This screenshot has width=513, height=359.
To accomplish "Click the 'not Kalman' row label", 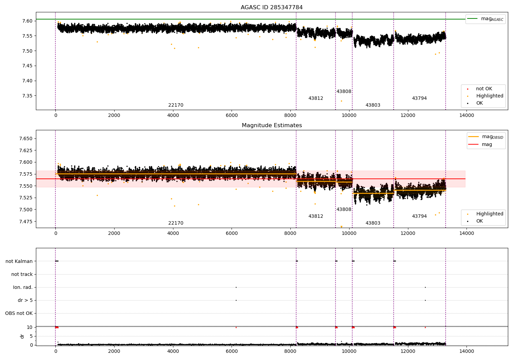I will tap(19, 262).
